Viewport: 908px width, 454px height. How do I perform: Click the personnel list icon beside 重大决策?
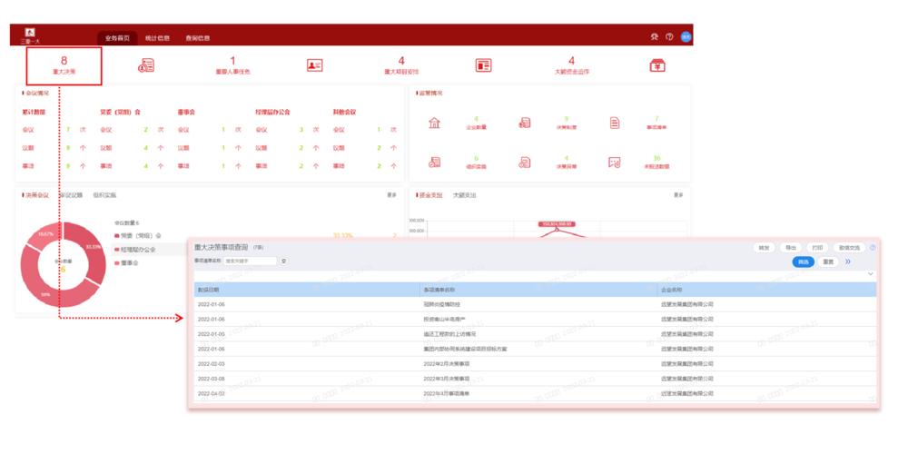pyautogui.click(x=146, y=65)
